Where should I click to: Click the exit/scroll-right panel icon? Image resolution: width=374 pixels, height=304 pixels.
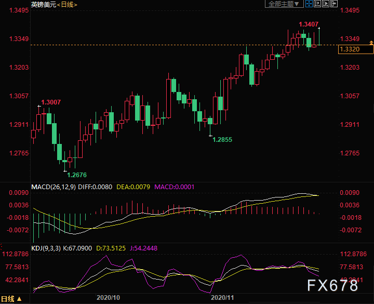tap(333, 4)
